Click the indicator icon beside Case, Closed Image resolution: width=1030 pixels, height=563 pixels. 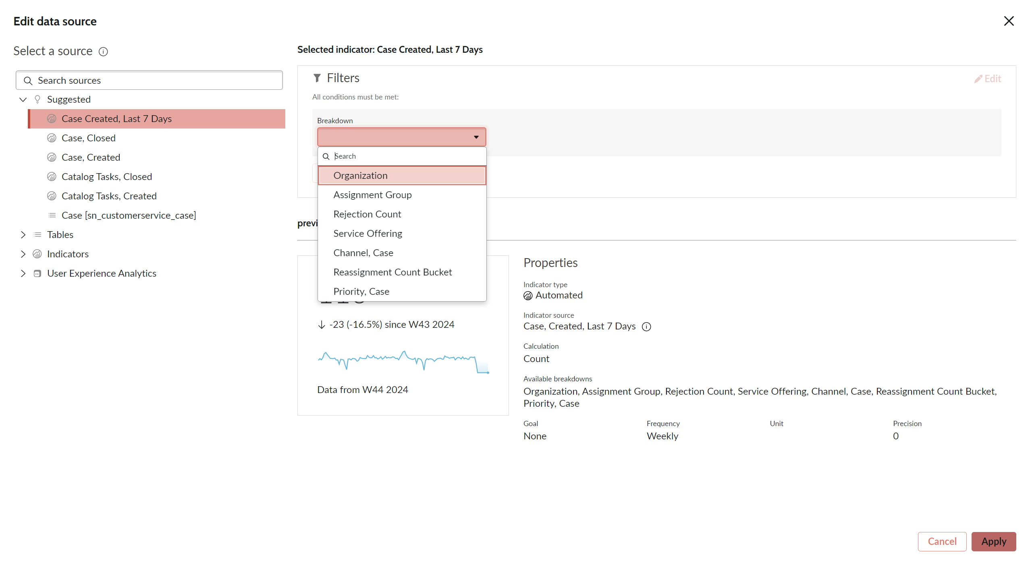[52, 138]
